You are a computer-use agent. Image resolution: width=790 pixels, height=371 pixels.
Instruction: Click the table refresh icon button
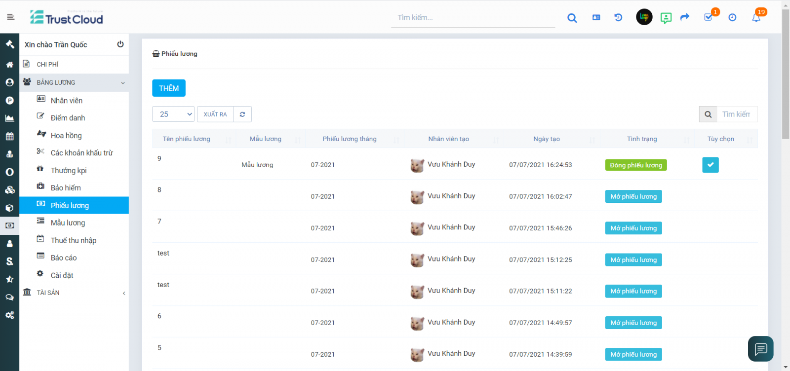tap(242, 114)
